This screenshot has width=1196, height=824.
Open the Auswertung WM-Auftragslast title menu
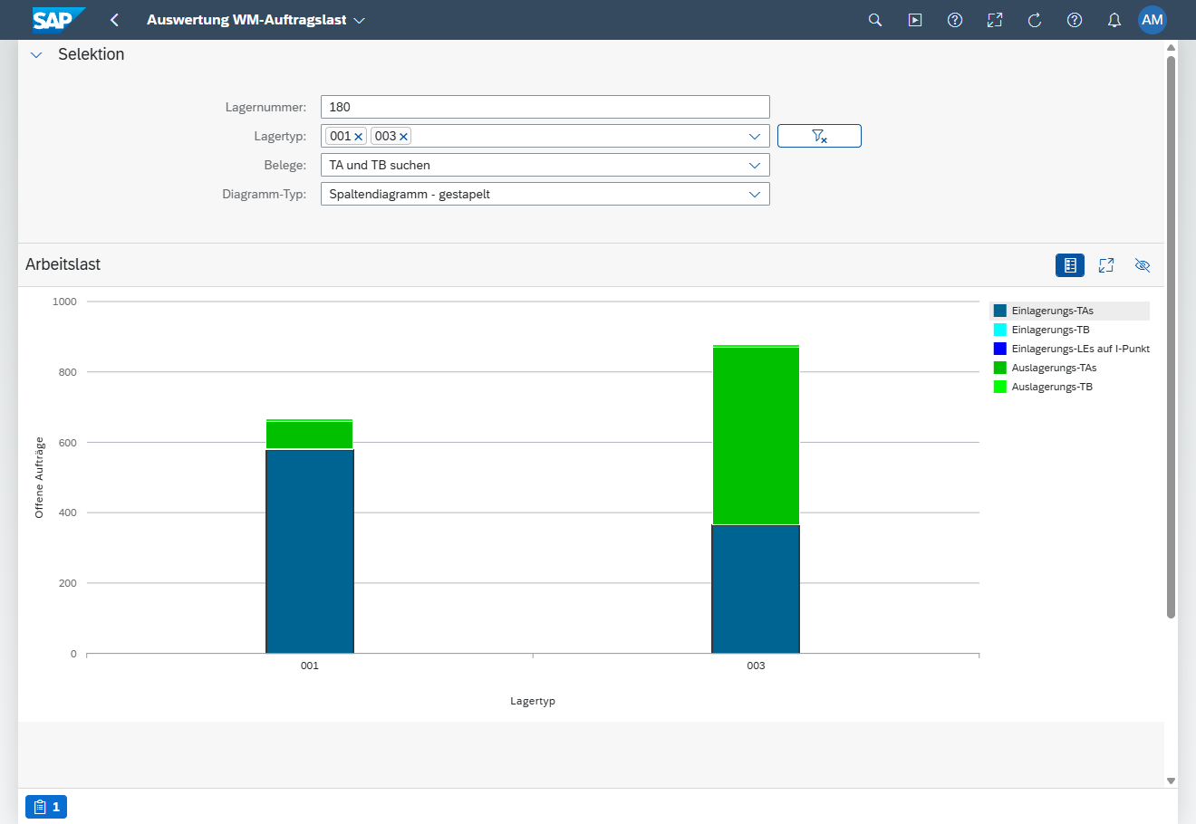[x=359, y=20]
